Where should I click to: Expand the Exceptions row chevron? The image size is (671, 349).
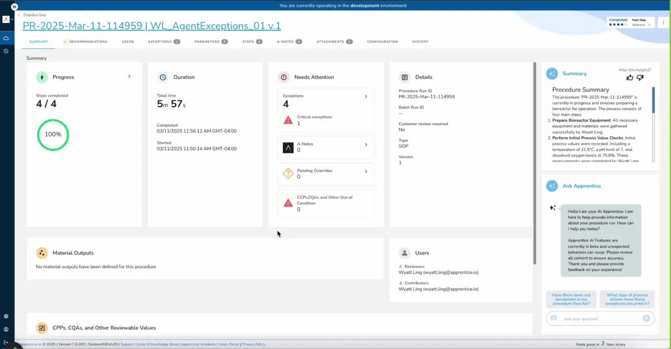click(x=366, y=96)
